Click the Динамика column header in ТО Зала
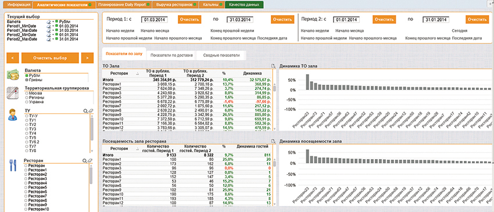The image size is (494, 212). [252, 73]
